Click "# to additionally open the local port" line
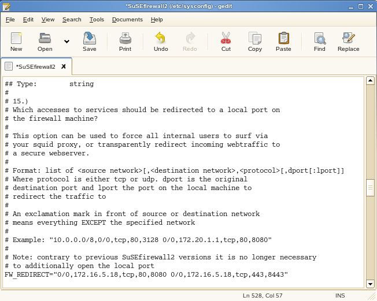Viewport: 377px width, 301px height. (80, 266)
